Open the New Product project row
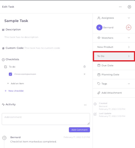The width and height of the screenshot is (135, 148). click(x=114, y=47)
